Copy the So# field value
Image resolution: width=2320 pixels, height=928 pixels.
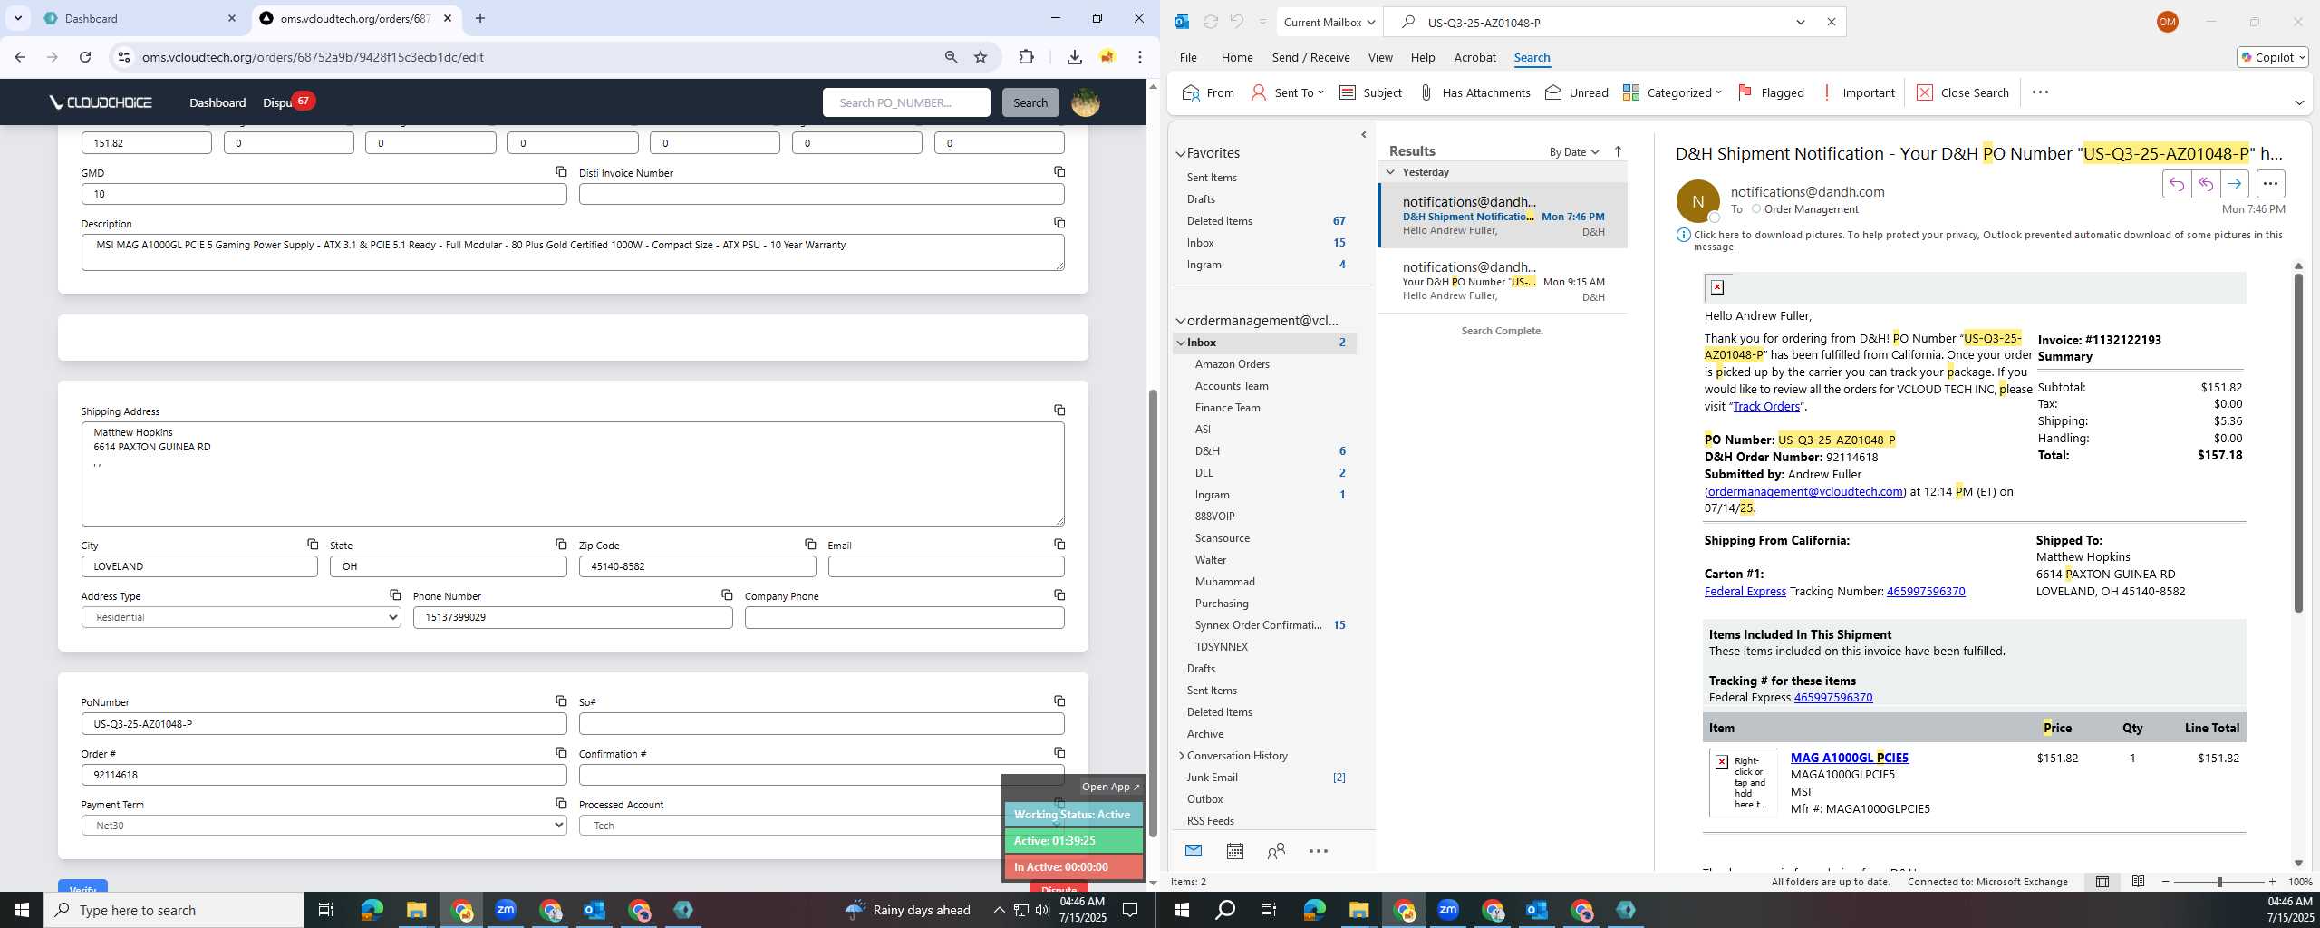[1058, 701]
